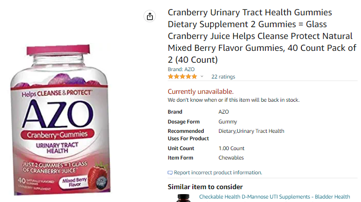
Task: Click Dietary,Urinary Tract Health value
Action: pyautogui.click(x=251, y=131)
